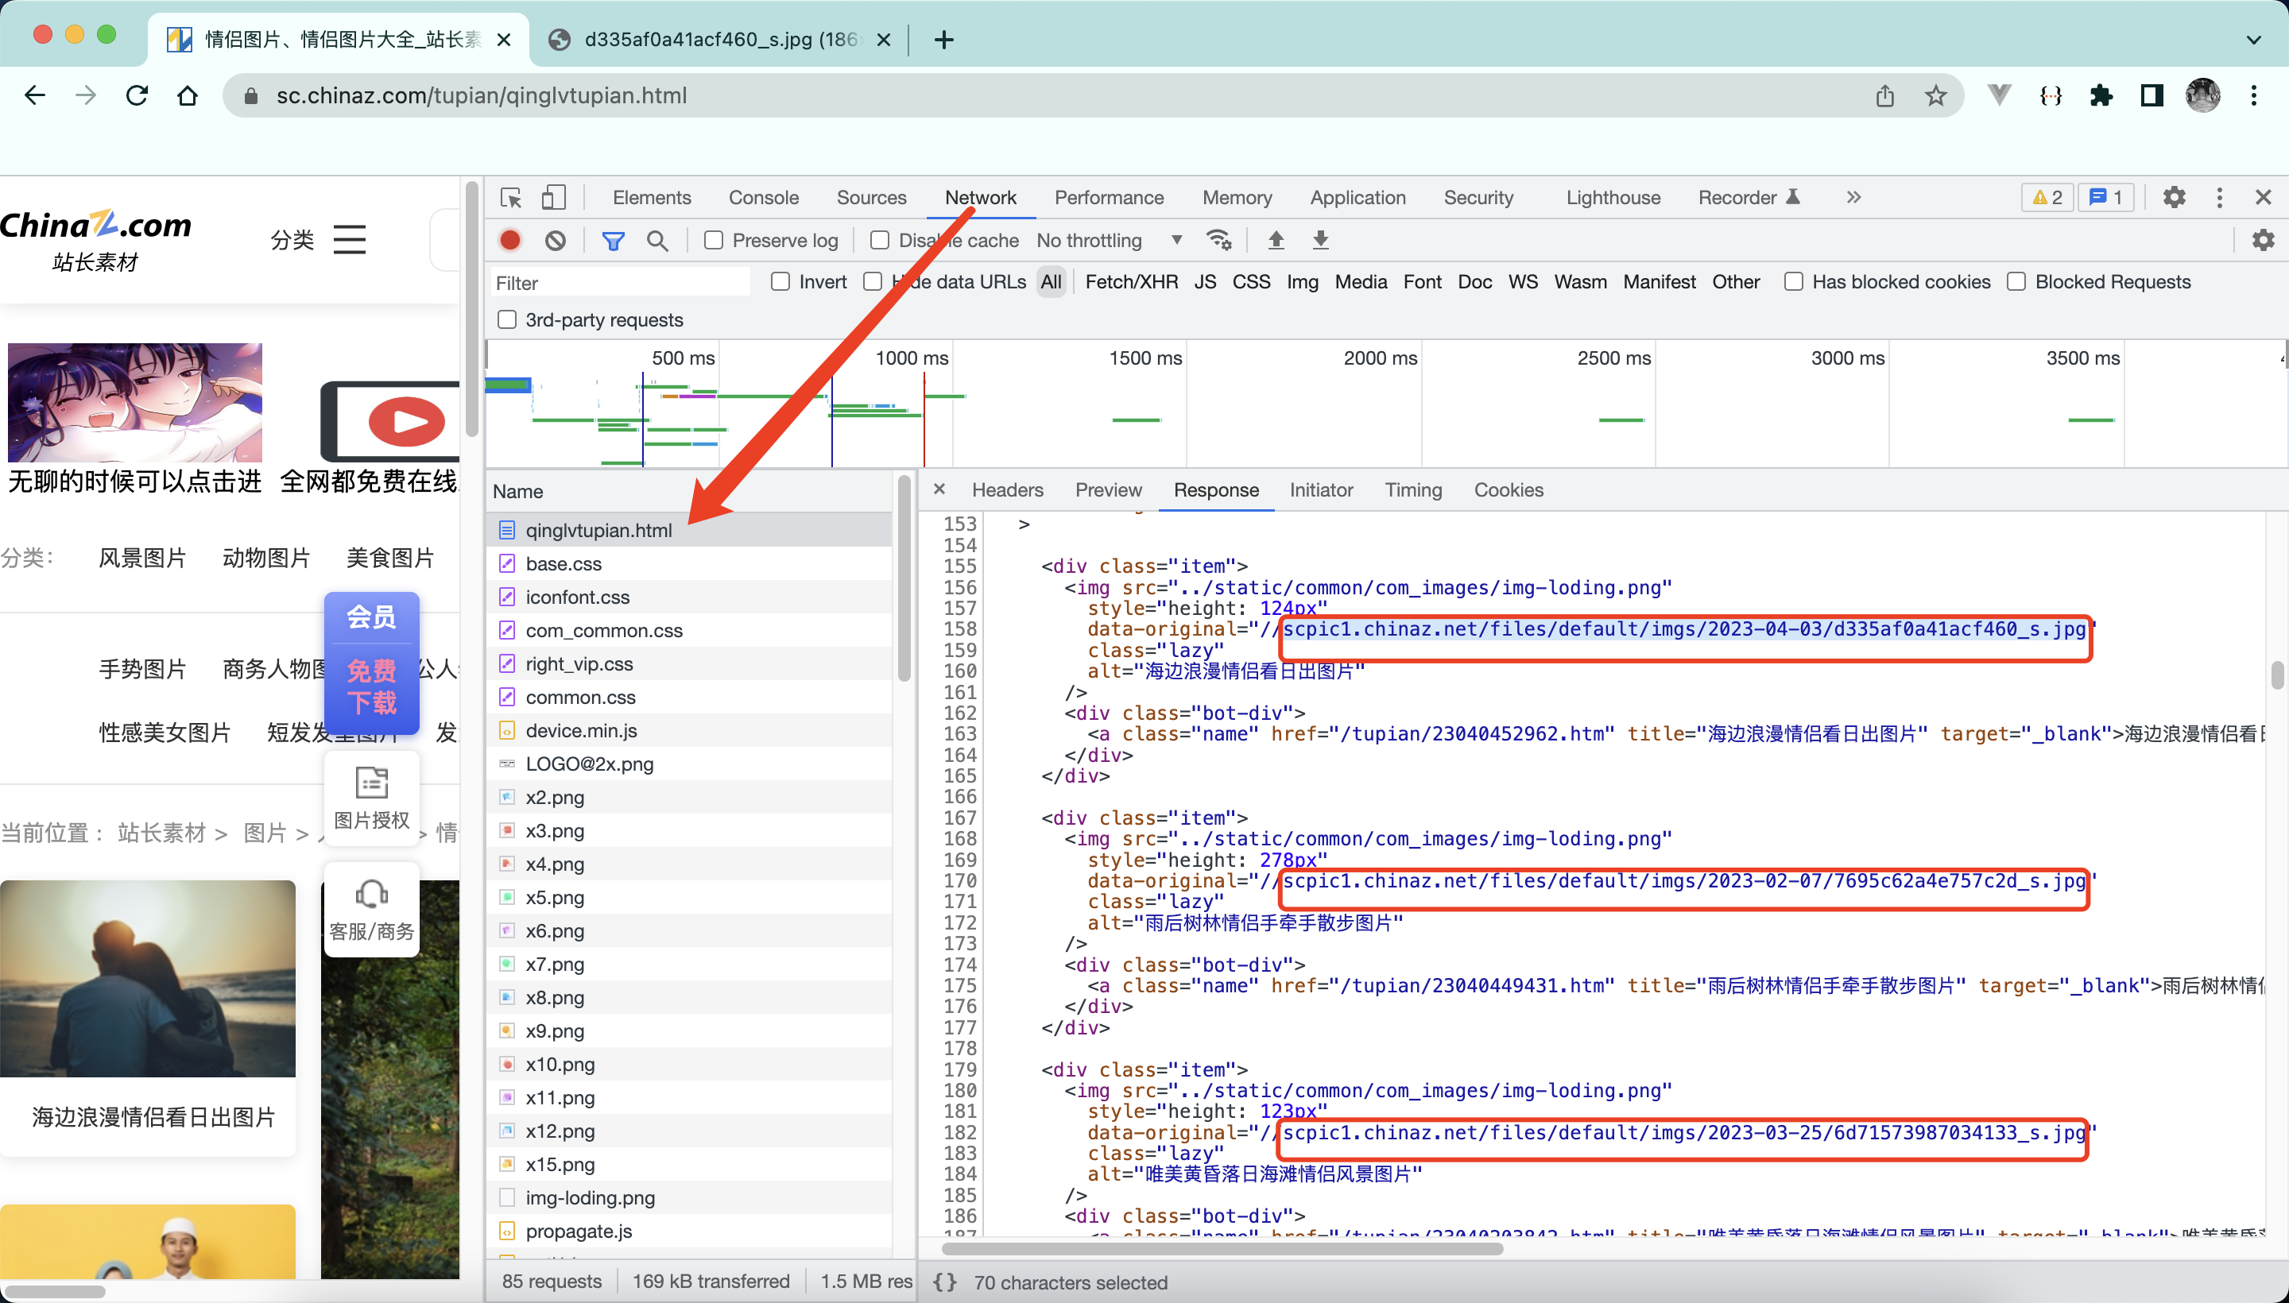Stop recording network log
This screenshot has width=2289, height=1303.
coord(510,240)
